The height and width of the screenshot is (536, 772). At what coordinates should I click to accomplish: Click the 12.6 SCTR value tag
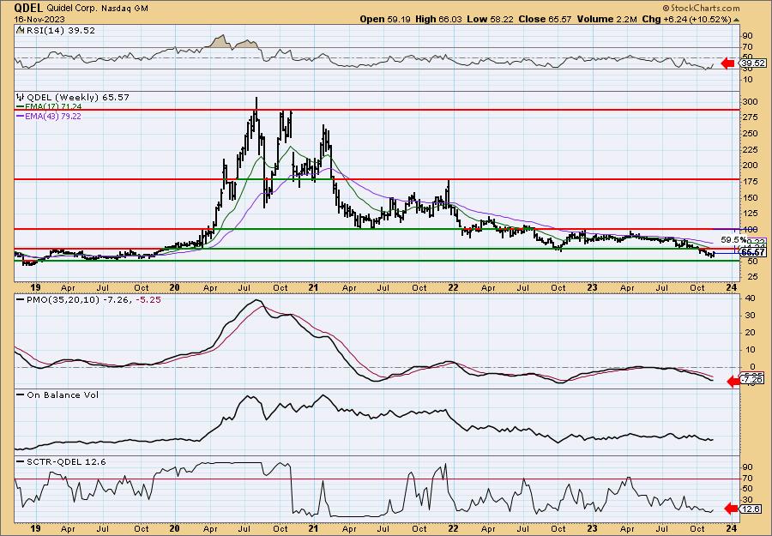click(x=751, y=509)
